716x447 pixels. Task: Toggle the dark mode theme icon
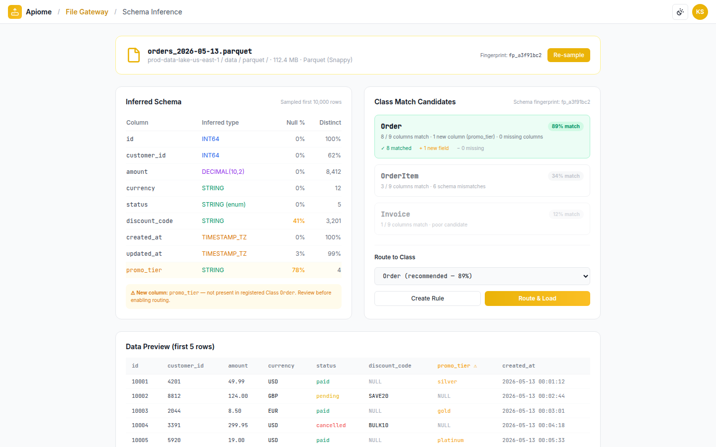(x=680, y=12)
